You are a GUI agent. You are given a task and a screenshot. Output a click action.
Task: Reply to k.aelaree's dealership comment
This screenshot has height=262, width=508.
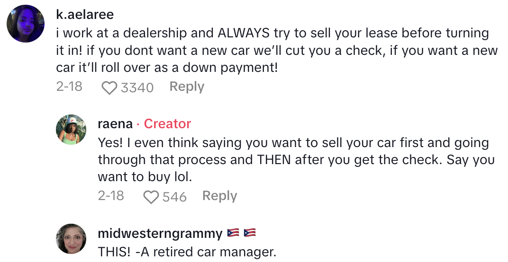pos(187,87)
